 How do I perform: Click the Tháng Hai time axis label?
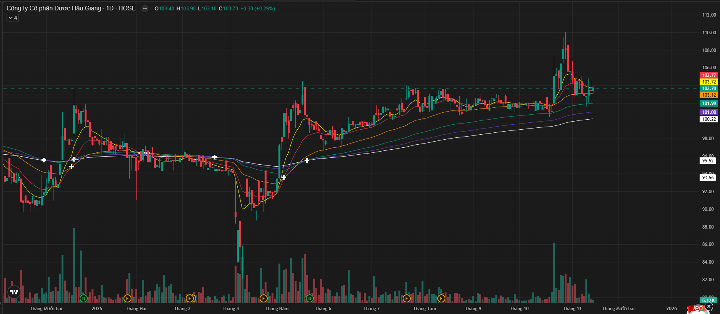(136, 309)
